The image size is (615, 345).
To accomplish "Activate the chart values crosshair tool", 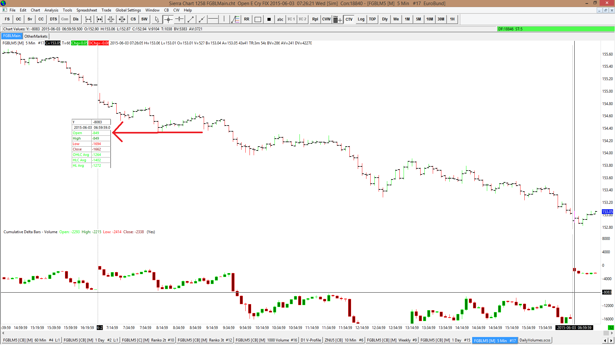I will pyautogui.click(x=168, y=19).
